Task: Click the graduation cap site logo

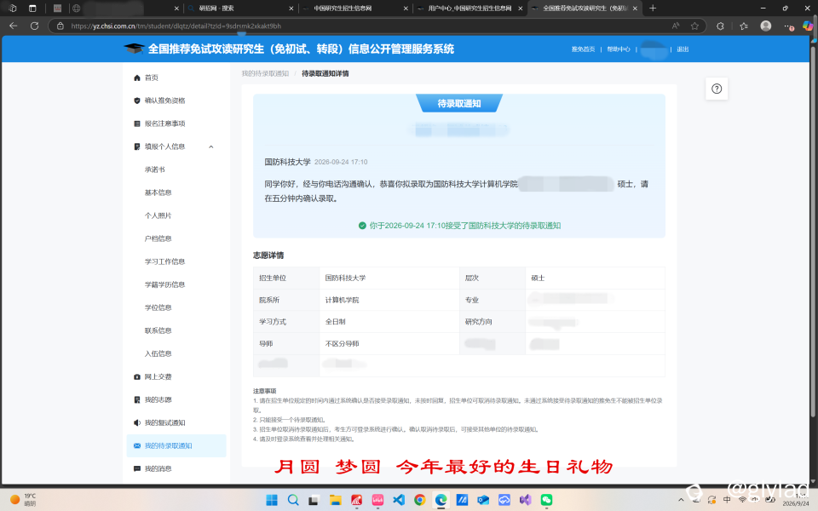Action: [134, 49]
